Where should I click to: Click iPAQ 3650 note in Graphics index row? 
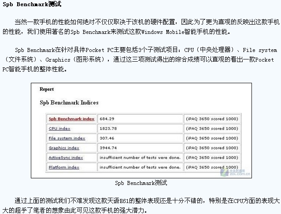point(212,148)
